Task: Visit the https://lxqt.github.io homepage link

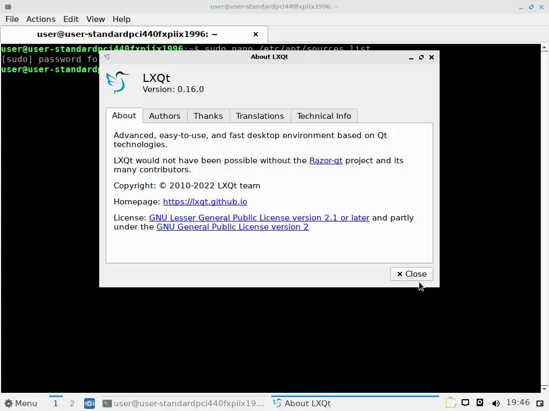Action: (x=205, y=202)
